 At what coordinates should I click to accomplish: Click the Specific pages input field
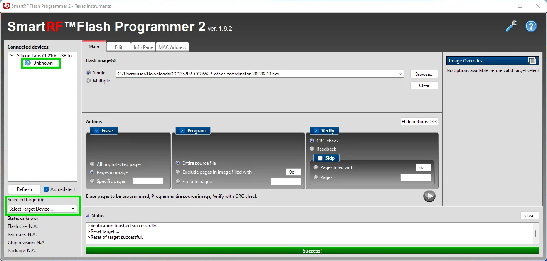(x=148, y=181)
